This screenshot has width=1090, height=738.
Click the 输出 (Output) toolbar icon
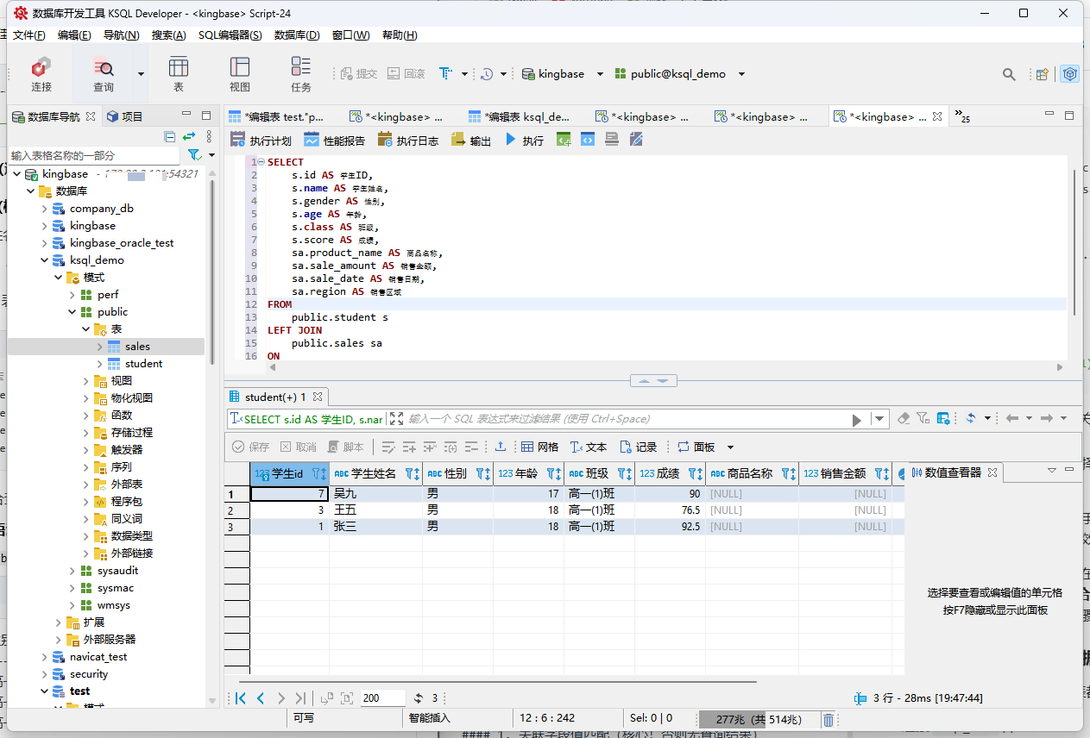[471, 140]
